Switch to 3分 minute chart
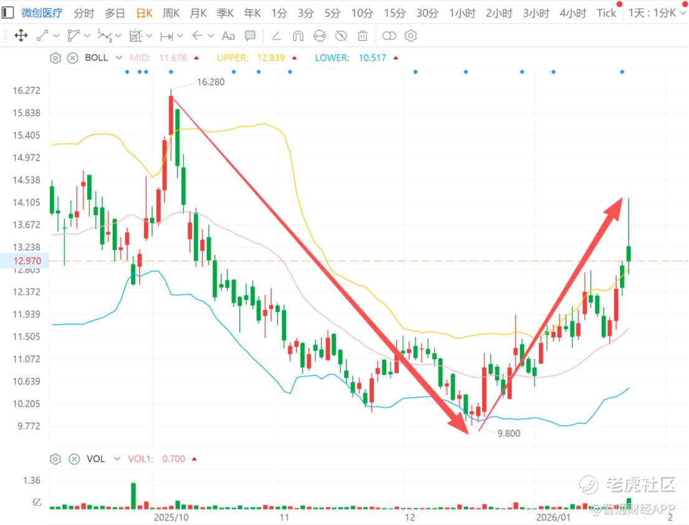689x525 pixels. tap(306, 13)
